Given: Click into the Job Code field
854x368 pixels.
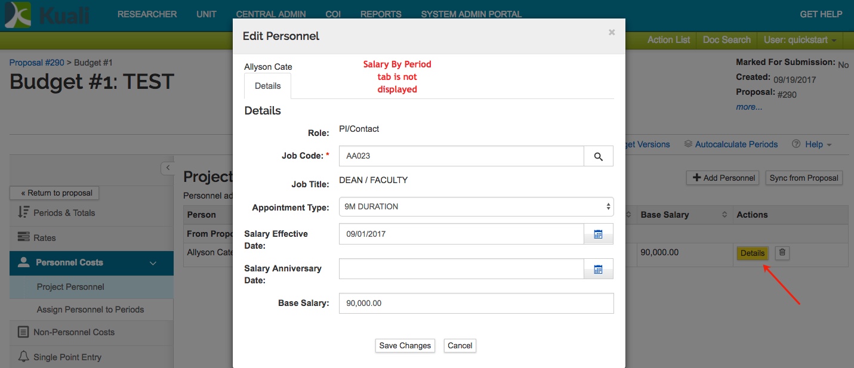Looking at the screenshot, I should (461, 156).
